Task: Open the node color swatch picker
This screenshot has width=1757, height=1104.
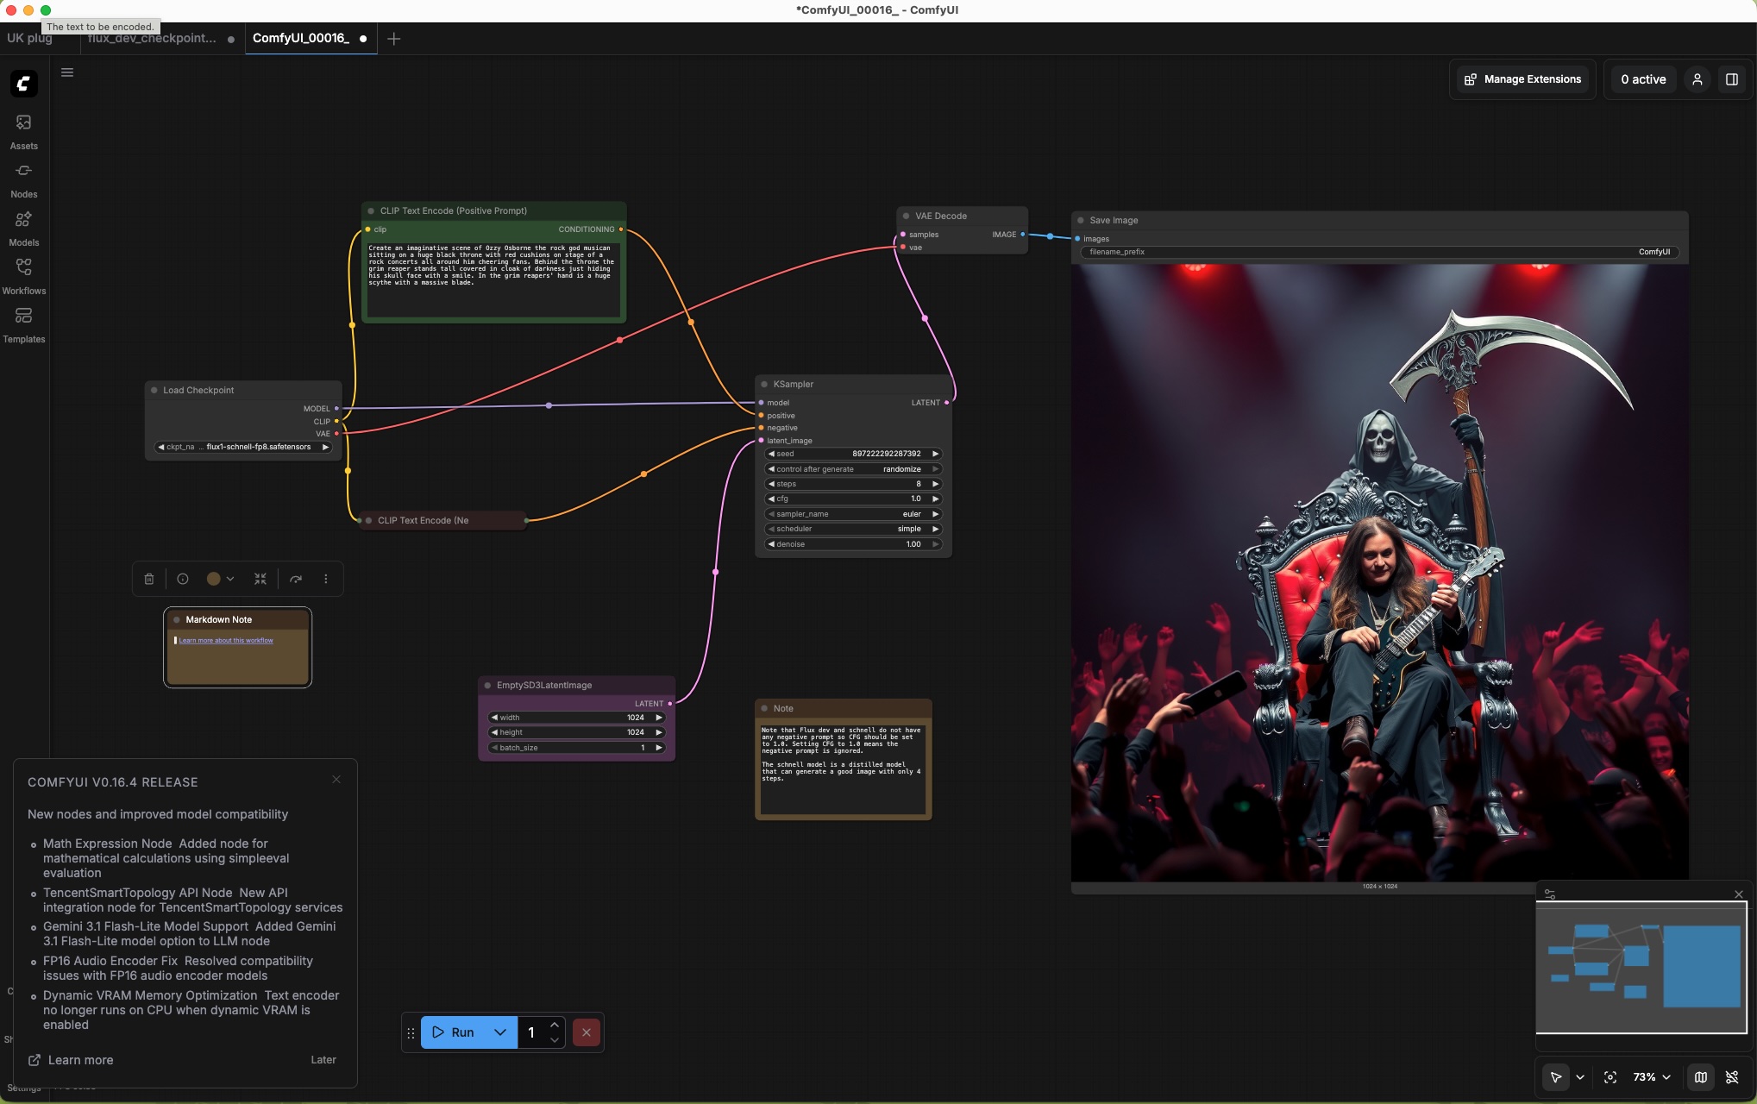Action: click(215, 579)
